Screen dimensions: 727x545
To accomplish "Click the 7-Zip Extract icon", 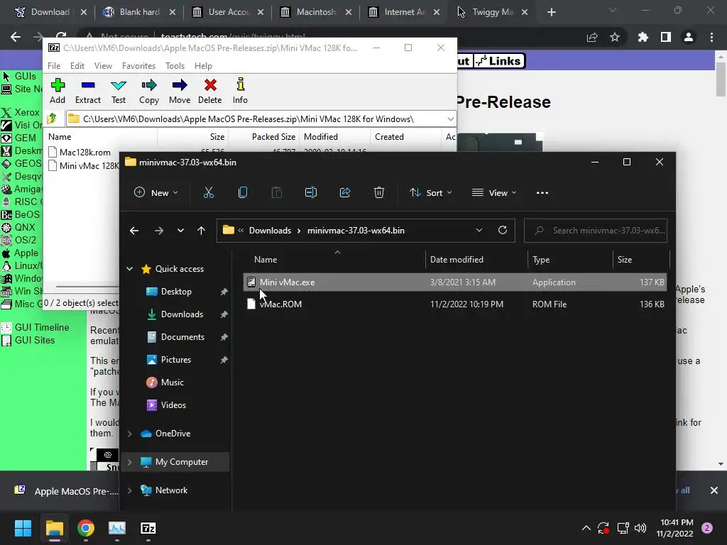I will tap(87, 85).
